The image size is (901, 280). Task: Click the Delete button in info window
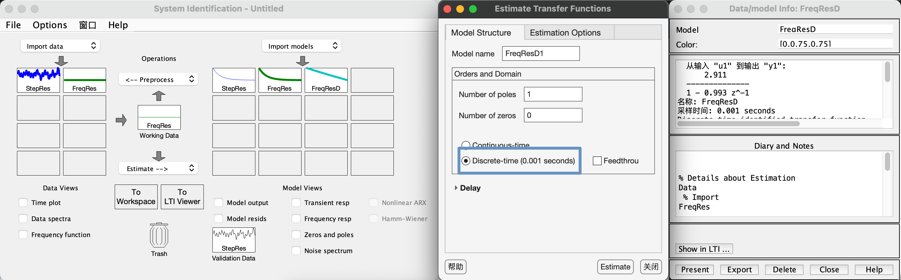(x=784, y=269)
